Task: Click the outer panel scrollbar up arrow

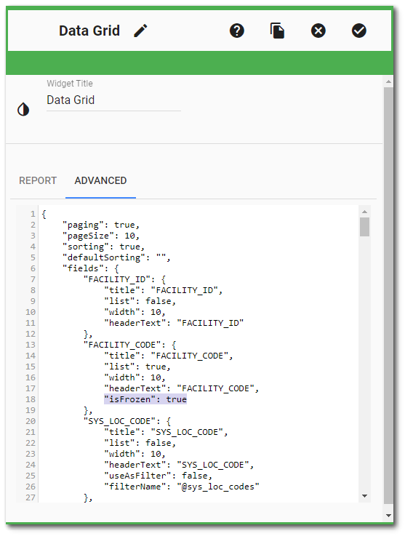Action: (x=388, y=81)
